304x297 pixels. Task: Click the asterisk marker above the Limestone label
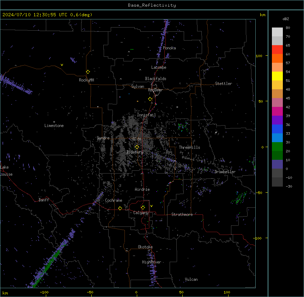click(54, 122)
